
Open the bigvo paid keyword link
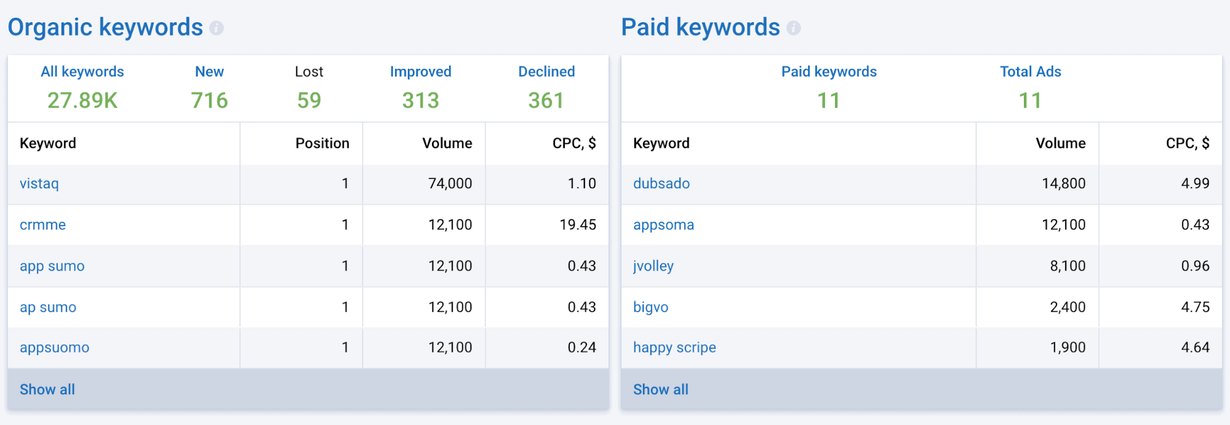650,307
